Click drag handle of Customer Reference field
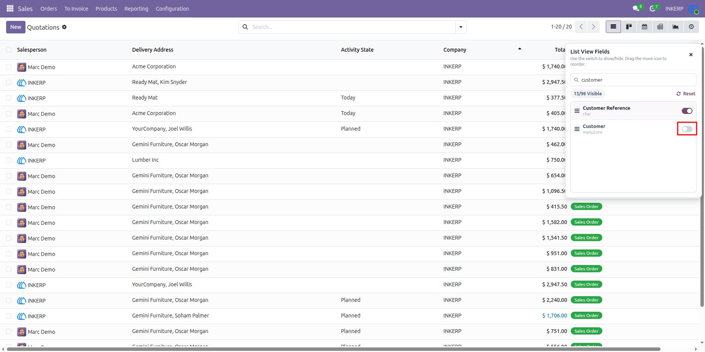Viewport: 705px width, 352px height. pos(577,111)
